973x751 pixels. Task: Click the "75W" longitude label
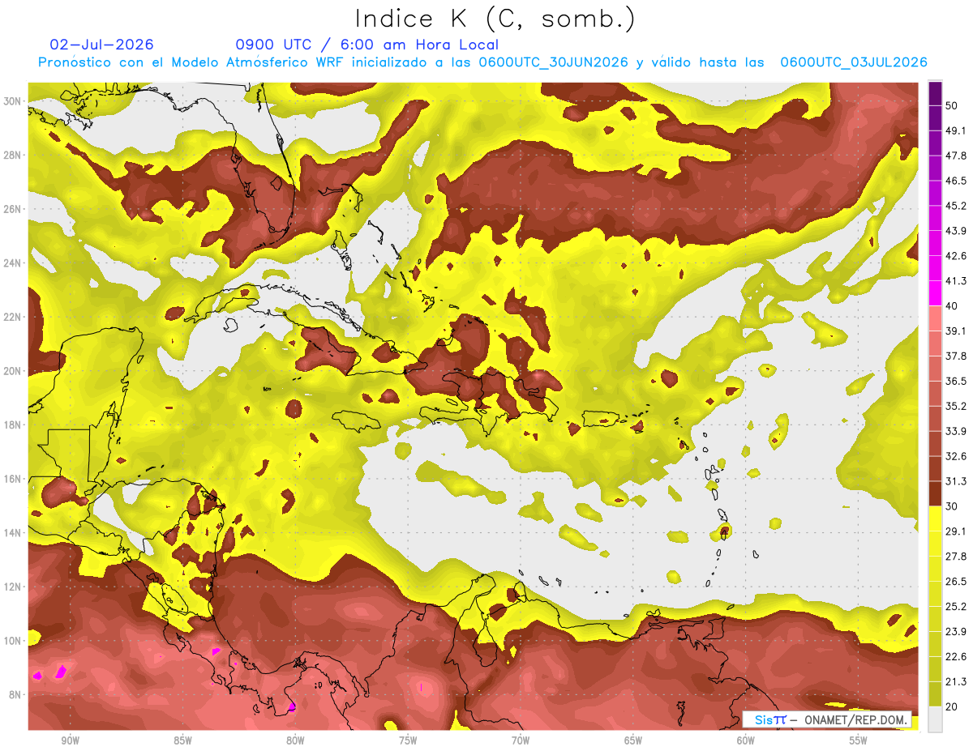408,741
